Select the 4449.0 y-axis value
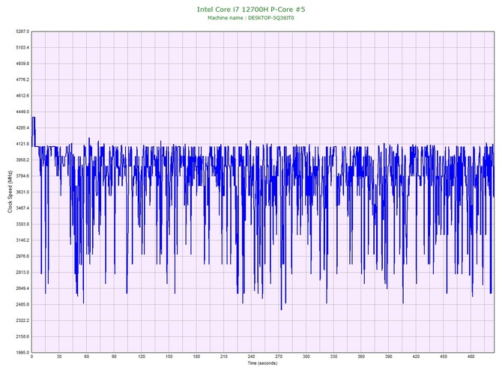502x376 pixels. point(22,112)
